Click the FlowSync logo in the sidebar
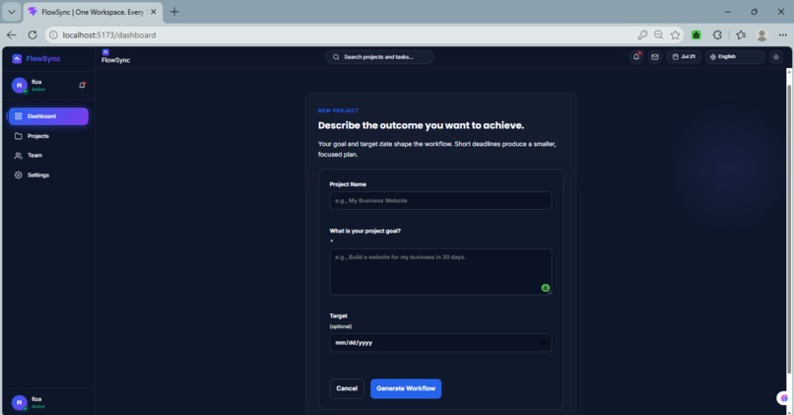Image resolution: width=794 pixels, height=415 pixels. tap(35, 59)
